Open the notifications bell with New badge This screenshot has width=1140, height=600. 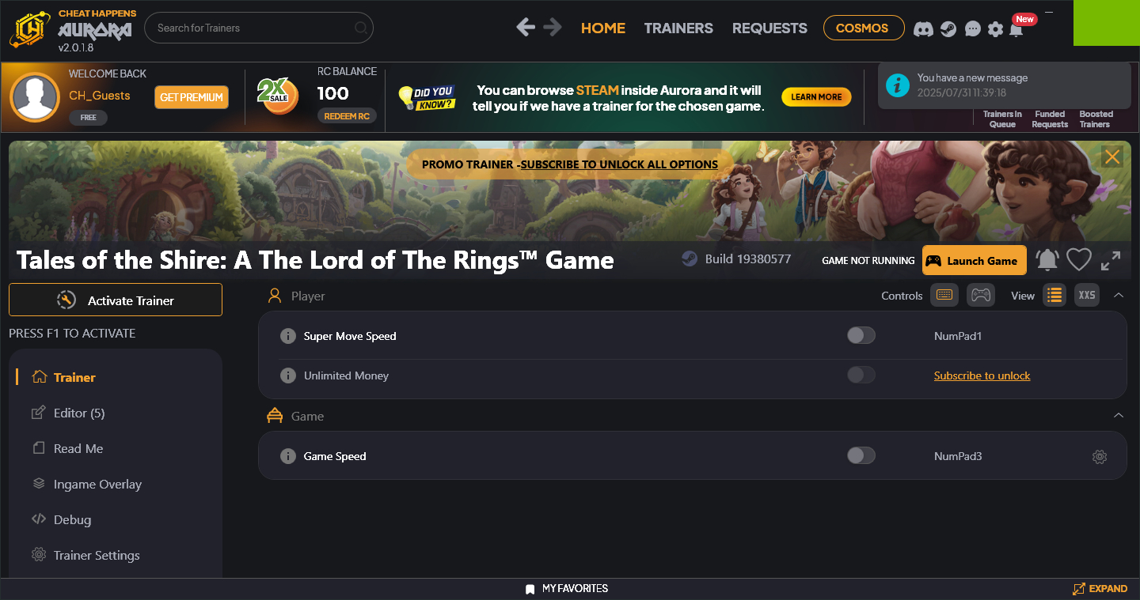coord(1016,29)
